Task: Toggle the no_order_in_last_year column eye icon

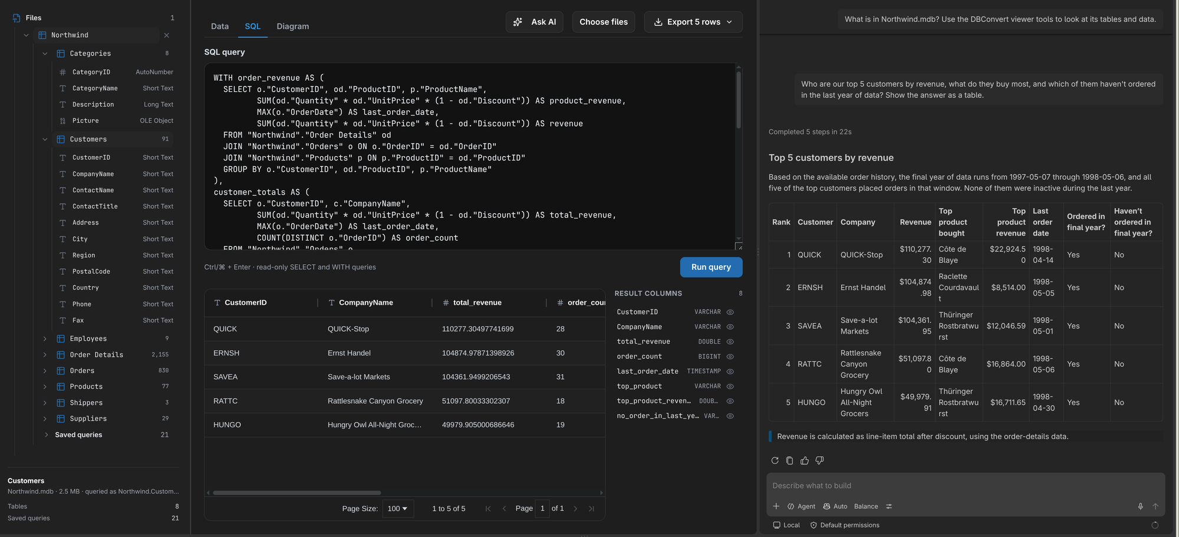Action: point(730,416)
